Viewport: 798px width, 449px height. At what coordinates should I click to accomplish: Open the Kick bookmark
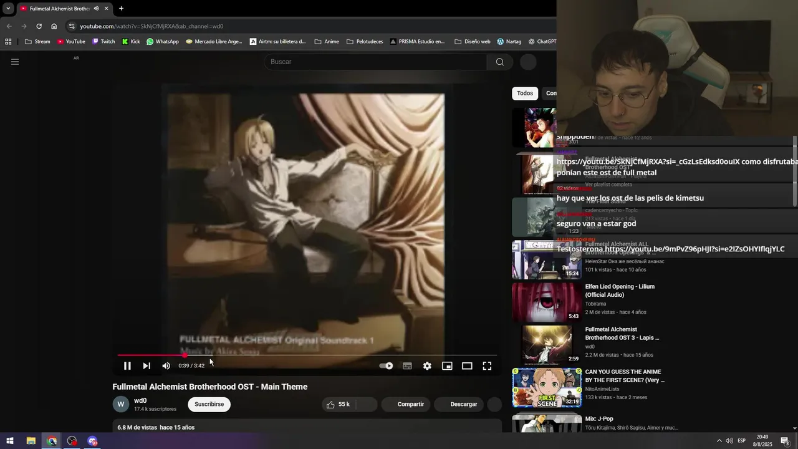pos(131,42)
